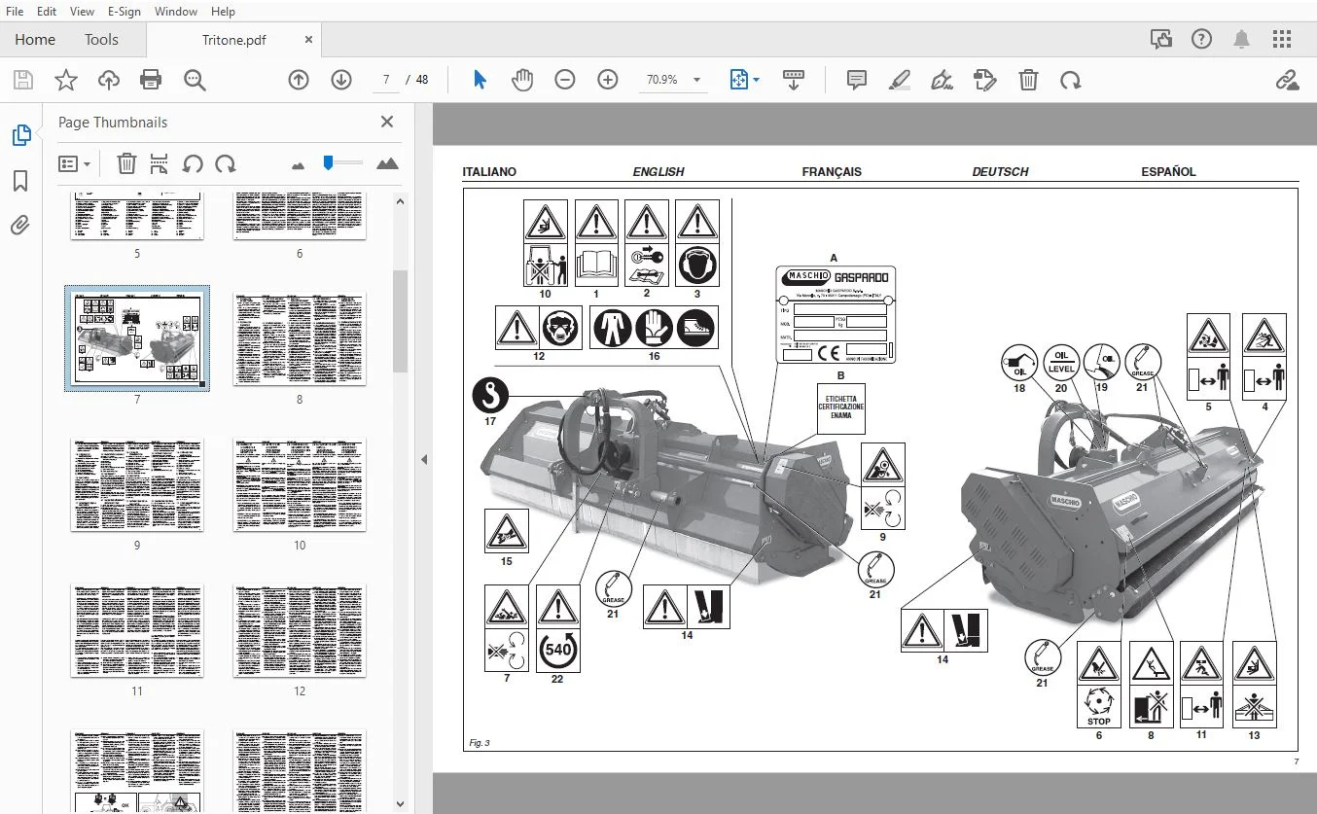Collapse the navigation pane arrow
The image size is (1317, 814).
click(424, 460)
